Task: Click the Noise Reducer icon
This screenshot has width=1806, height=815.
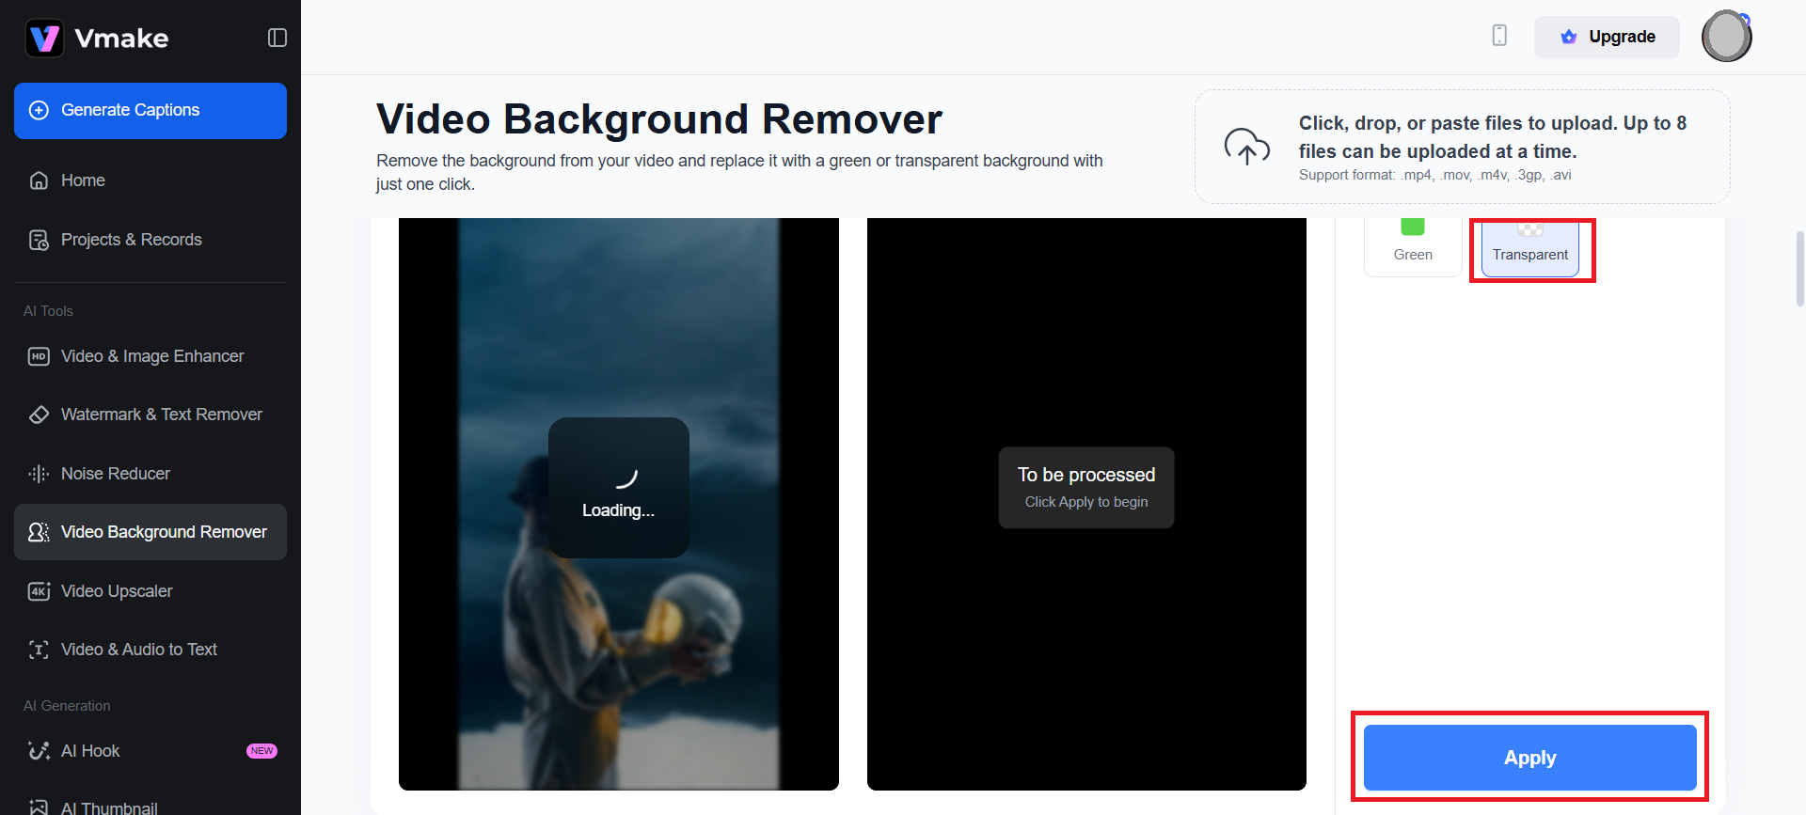Action: click(x=39, y=474)
